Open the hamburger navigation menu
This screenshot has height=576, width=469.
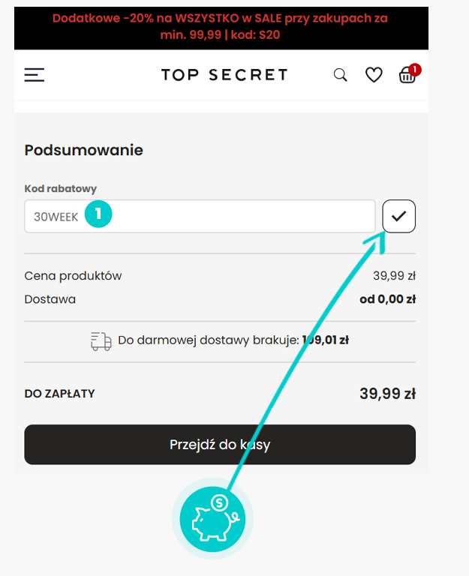[35, 75]
